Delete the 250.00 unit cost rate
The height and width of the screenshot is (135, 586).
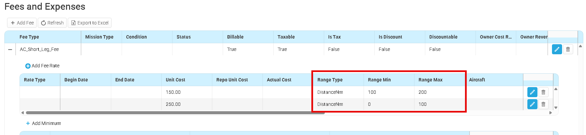543,104
